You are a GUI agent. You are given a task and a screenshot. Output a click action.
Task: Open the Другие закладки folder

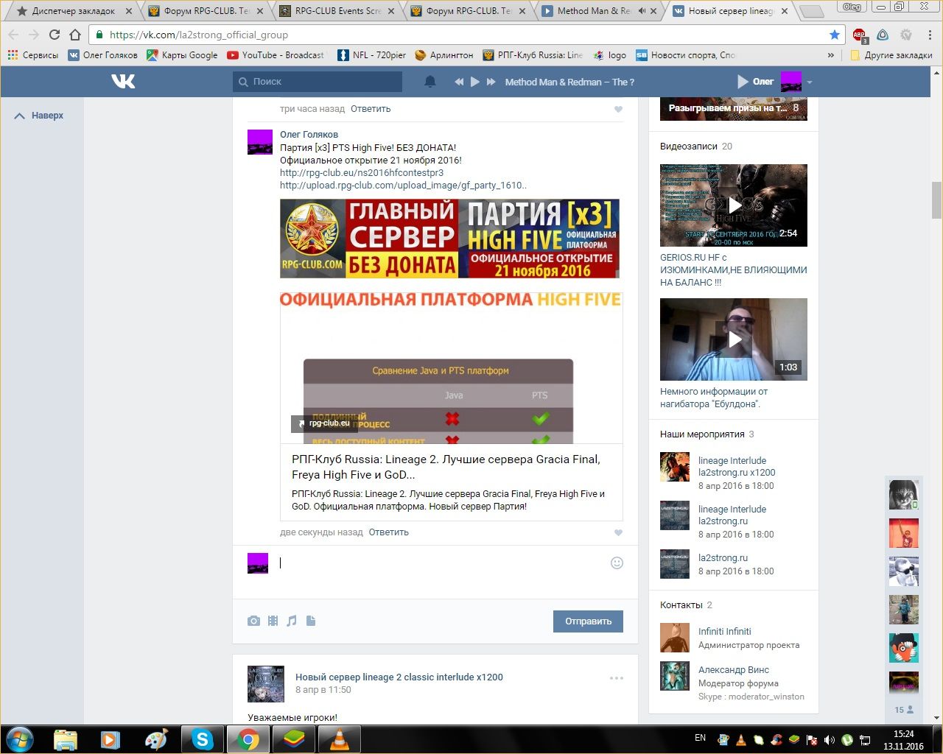pos(891,55)
